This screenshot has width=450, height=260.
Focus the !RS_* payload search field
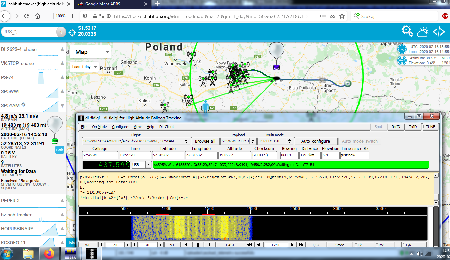29,32
